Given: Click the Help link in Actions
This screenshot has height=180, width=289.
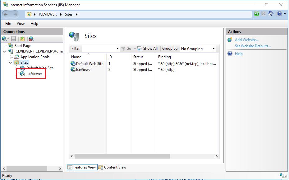Looking at the screenshot, I should click(239, 54).
